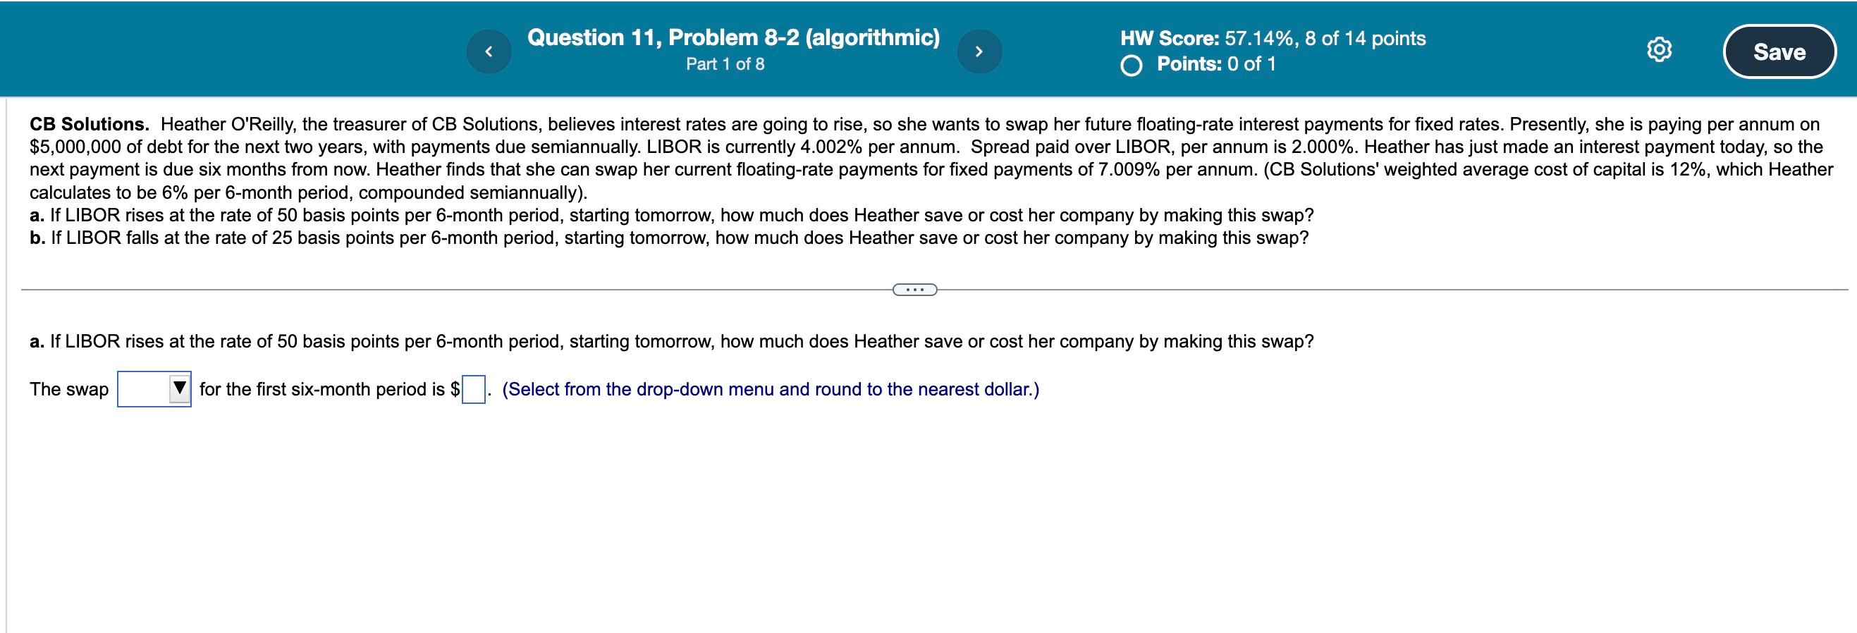Click the Question 11, Problem 8-2 title
Screen dimensions: 1857x633
point(733,37)
